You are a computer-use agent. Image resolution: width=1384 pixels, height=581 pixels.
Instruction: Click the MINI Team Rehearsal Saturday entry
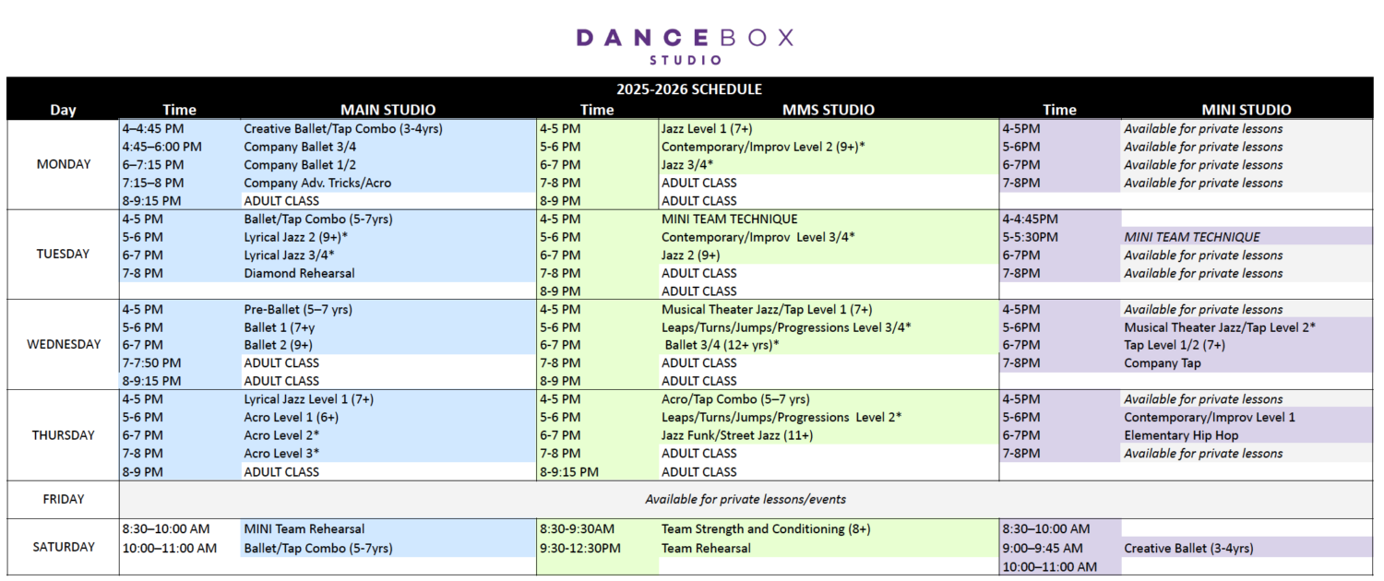pyautogui.click(x=304, y=529)
